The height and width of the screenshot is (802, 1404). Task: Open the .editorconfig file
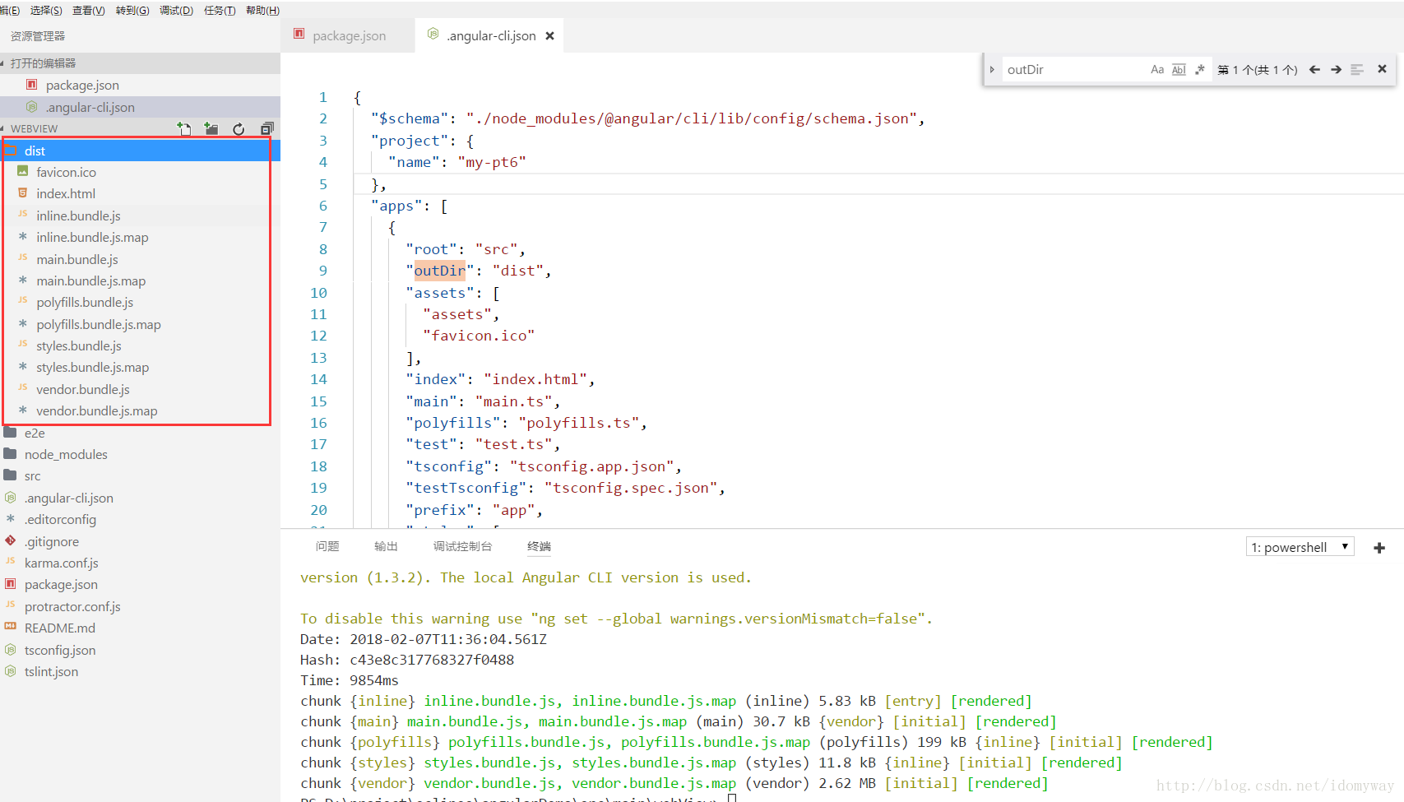coord(140,519)
